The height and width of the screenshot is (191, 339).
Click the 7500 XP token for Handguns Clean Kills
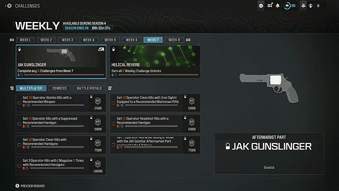pos(98,143)
